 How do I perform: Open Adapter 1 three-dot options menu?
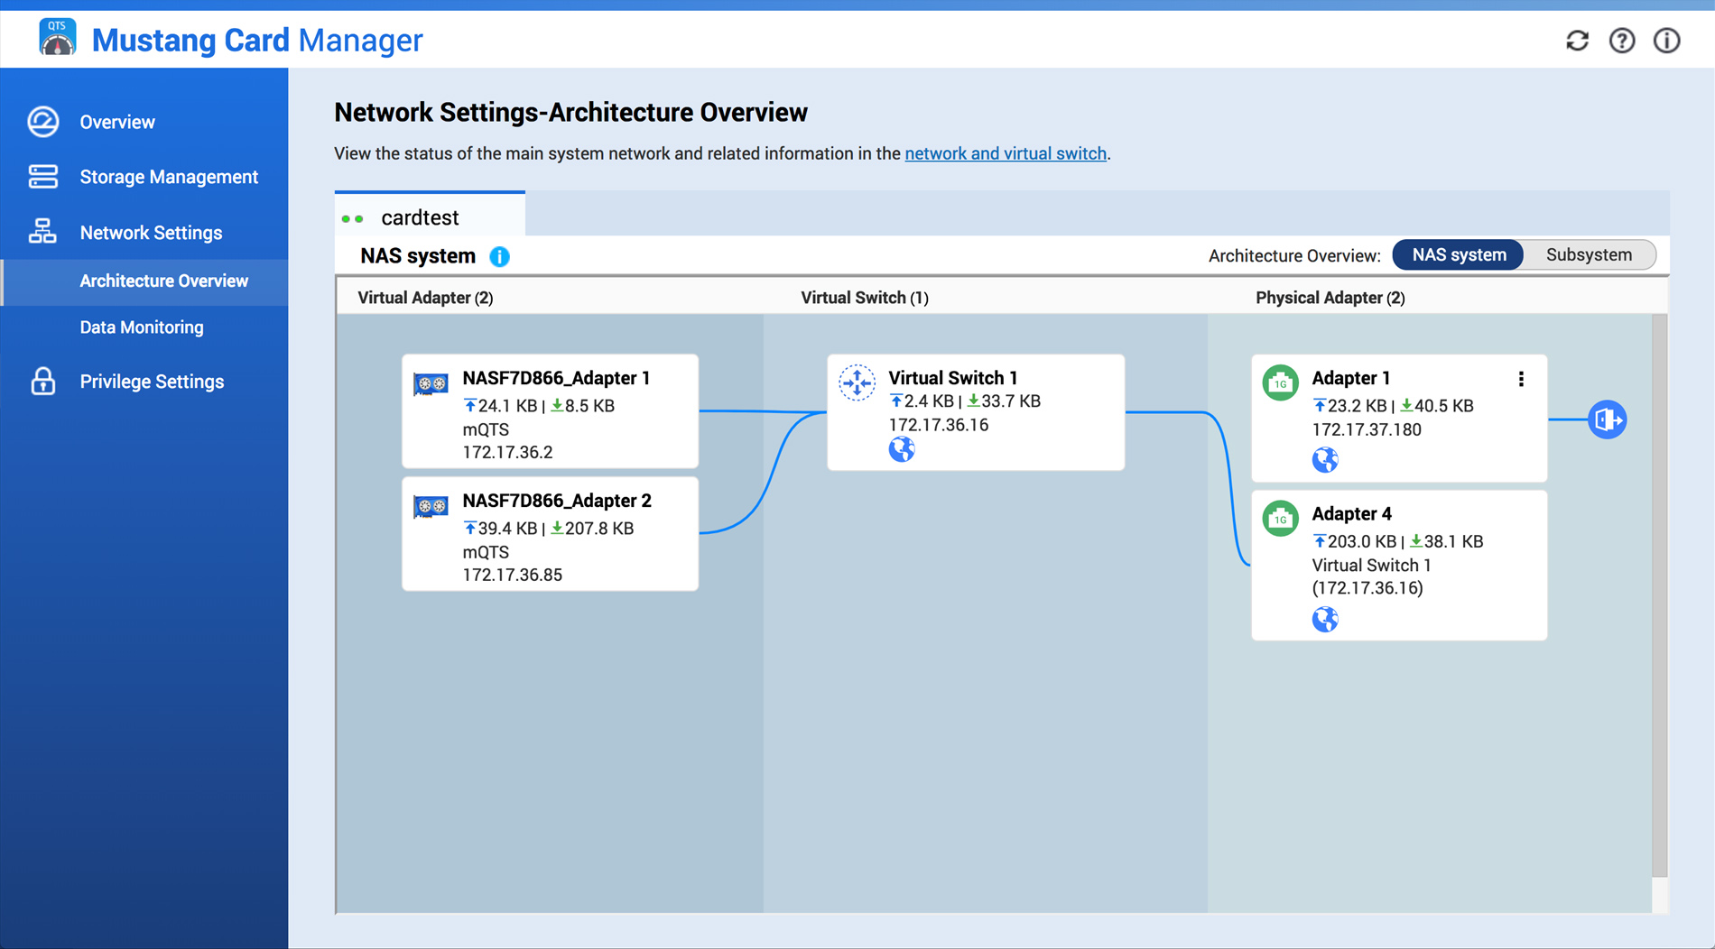1521,379
